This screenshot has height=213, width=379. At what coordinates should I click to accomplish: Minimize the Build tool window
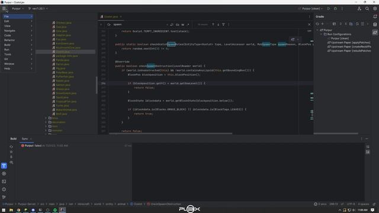click(367, 138)
